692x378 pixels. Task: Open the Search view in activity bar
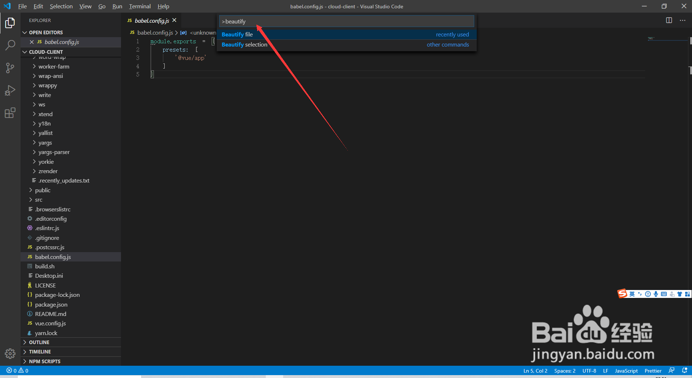pos(10,45)
